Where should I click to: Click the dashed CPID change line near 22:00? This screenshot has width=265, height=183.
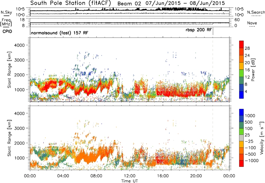213,69
